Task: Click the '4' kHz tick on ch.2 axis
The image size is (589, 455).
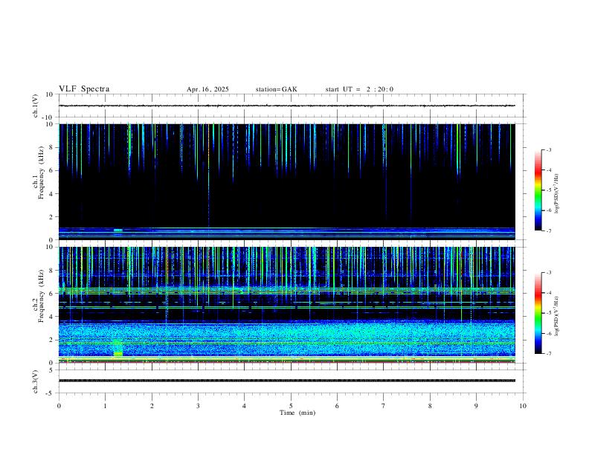Action: click(51, 317)
